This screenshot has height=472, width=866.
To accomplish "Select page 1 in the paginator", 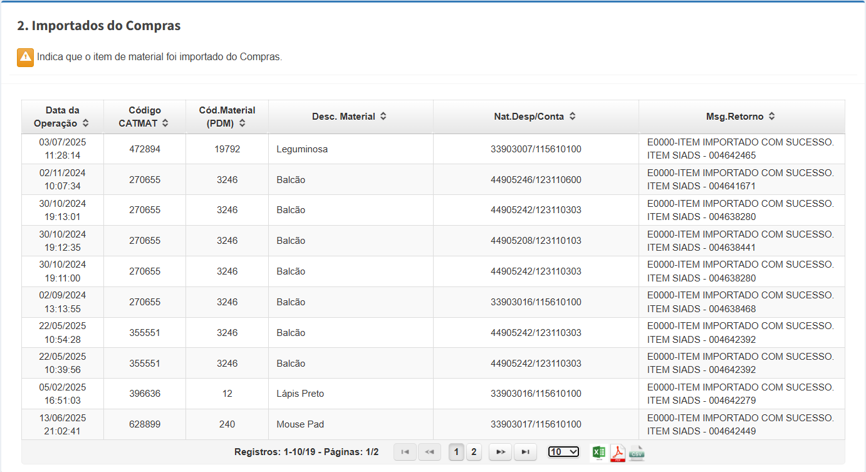I will (457, 452).
